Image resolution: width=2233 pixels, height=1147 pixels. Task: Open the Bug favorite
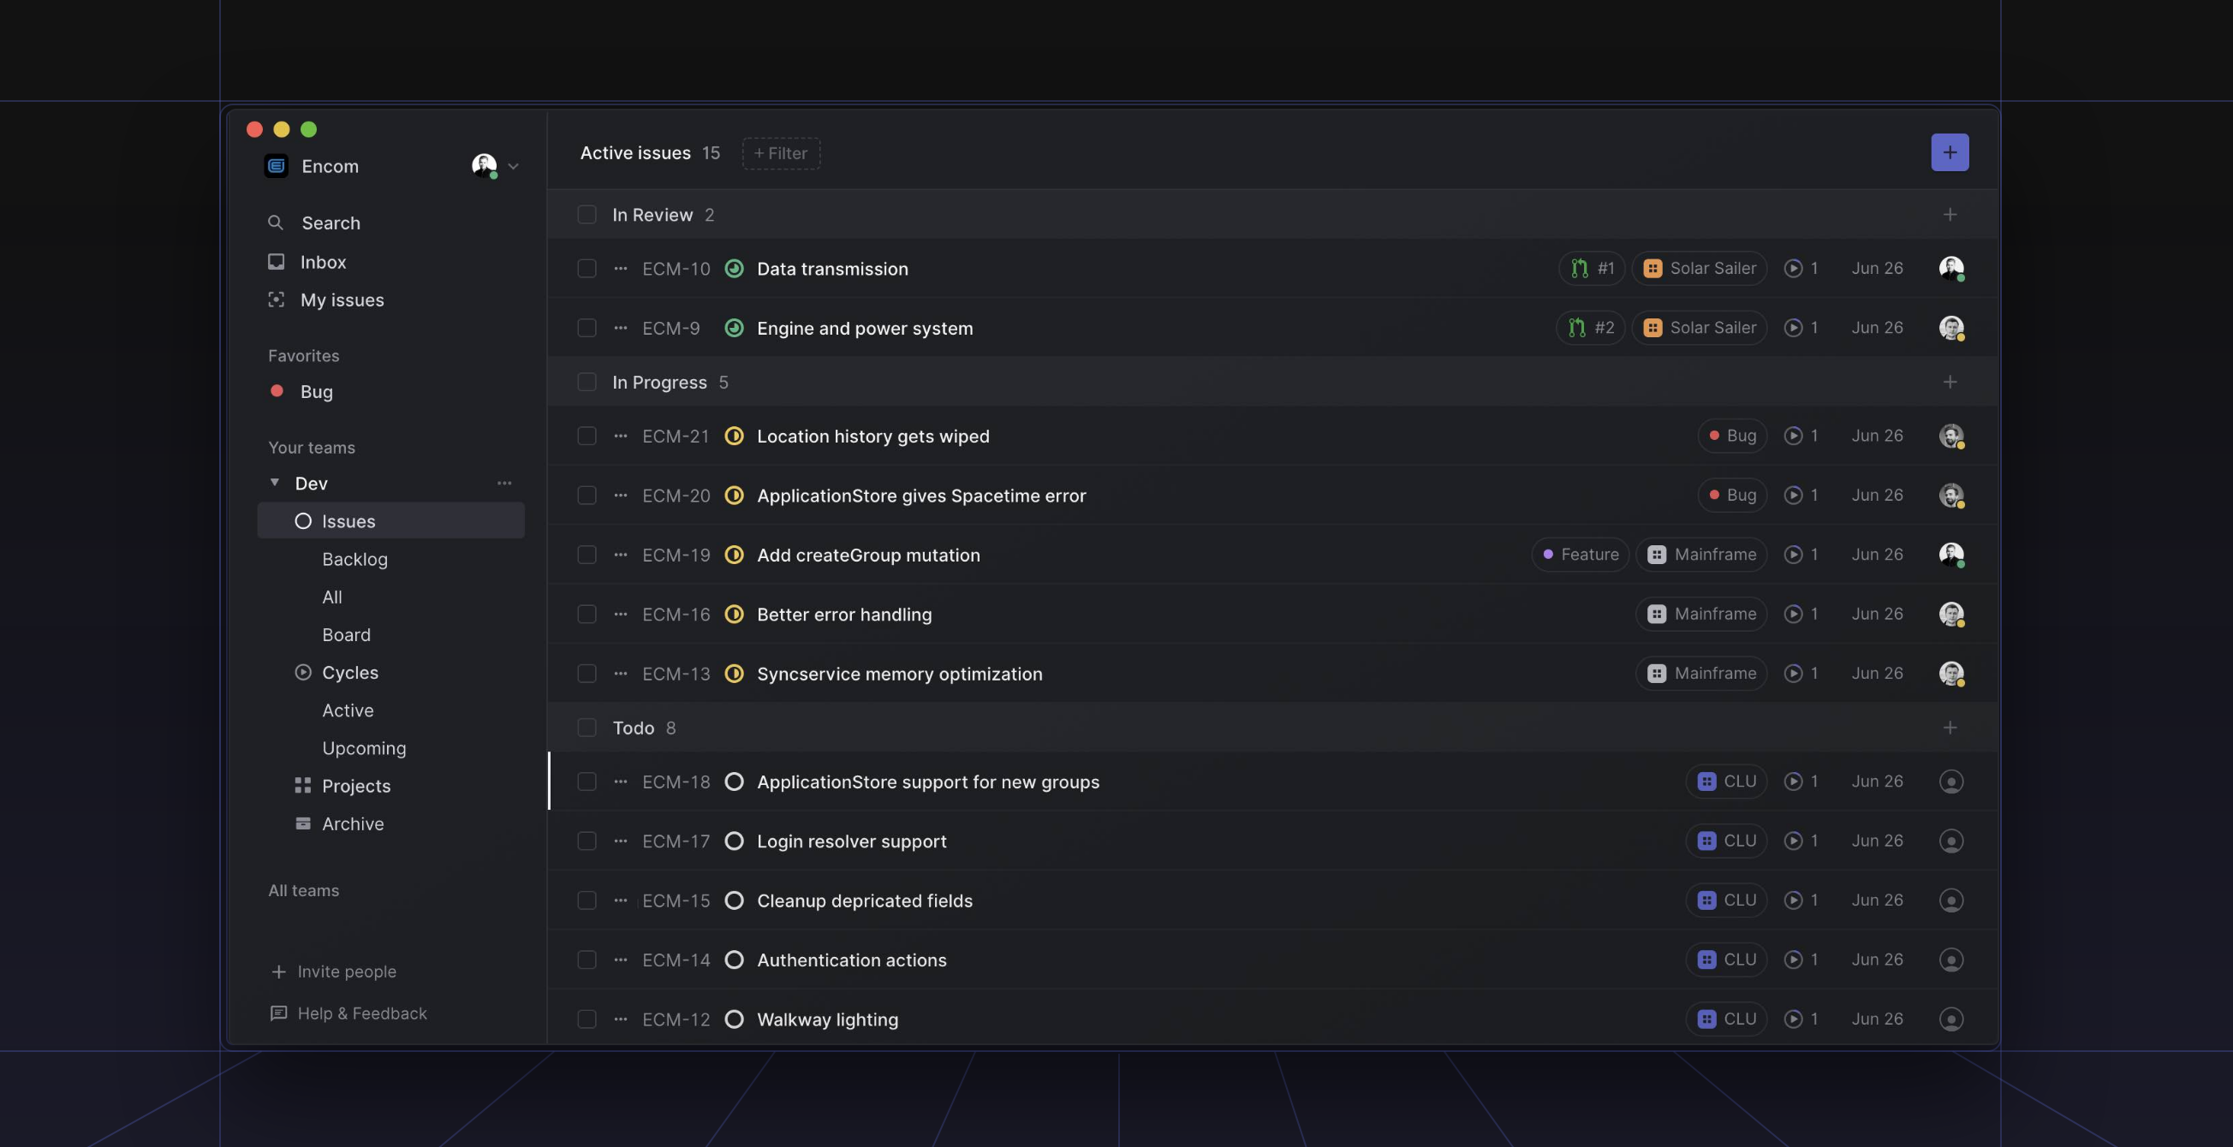(x=301, y=391)
